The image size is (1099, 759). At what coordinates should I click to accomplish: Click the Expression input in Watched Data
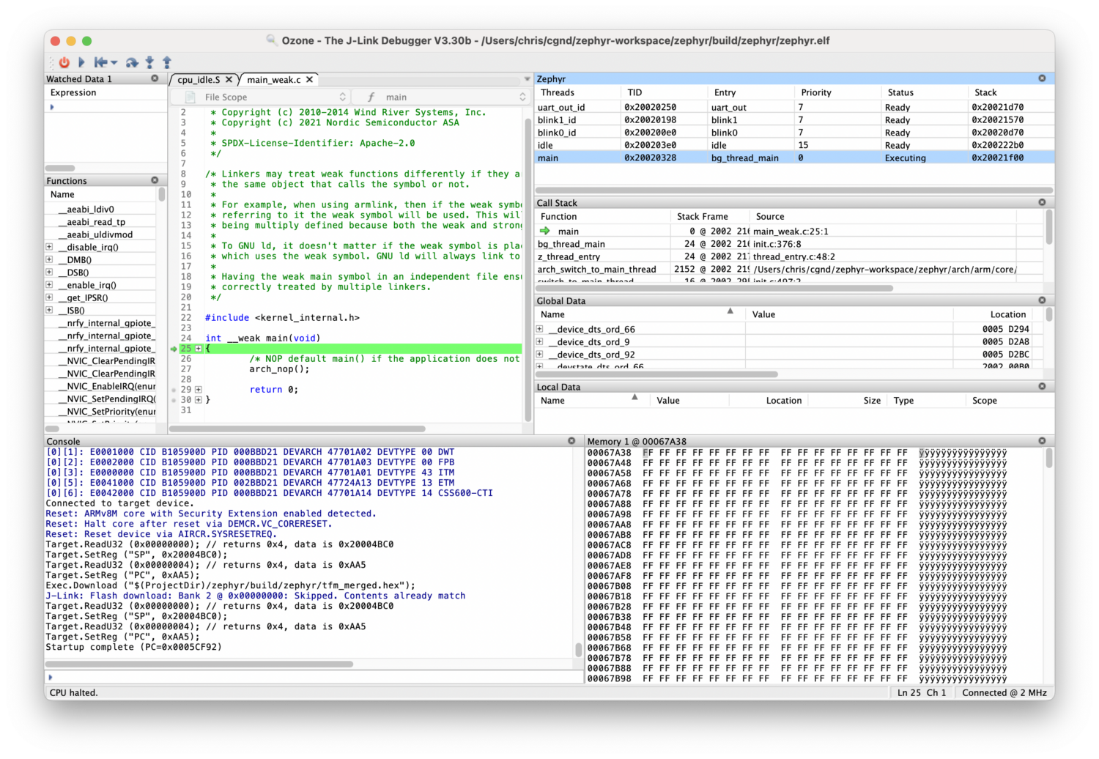[103, 106]
